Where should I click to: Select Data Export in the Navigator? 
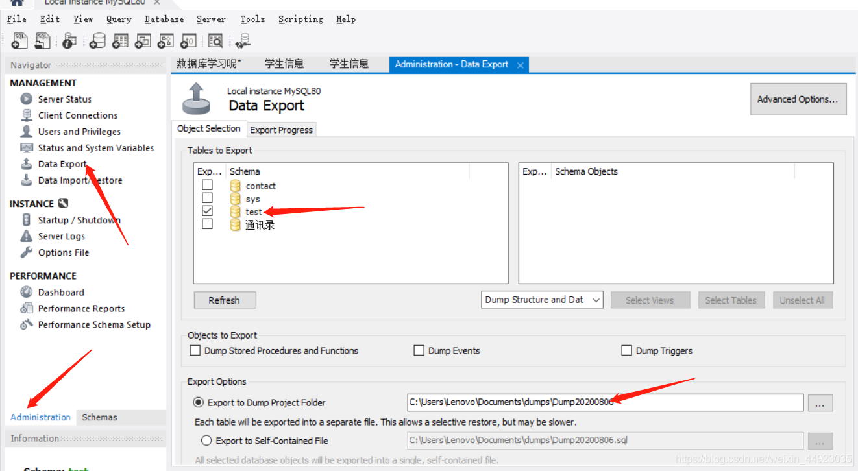pyautogui.click(x=62, y=163)
